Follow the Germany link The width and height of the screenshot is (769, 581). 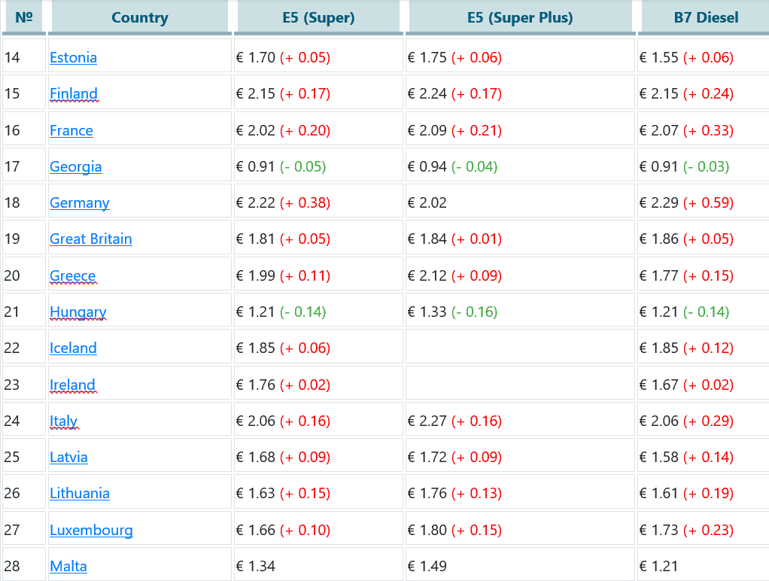click(x=79, y=202)
